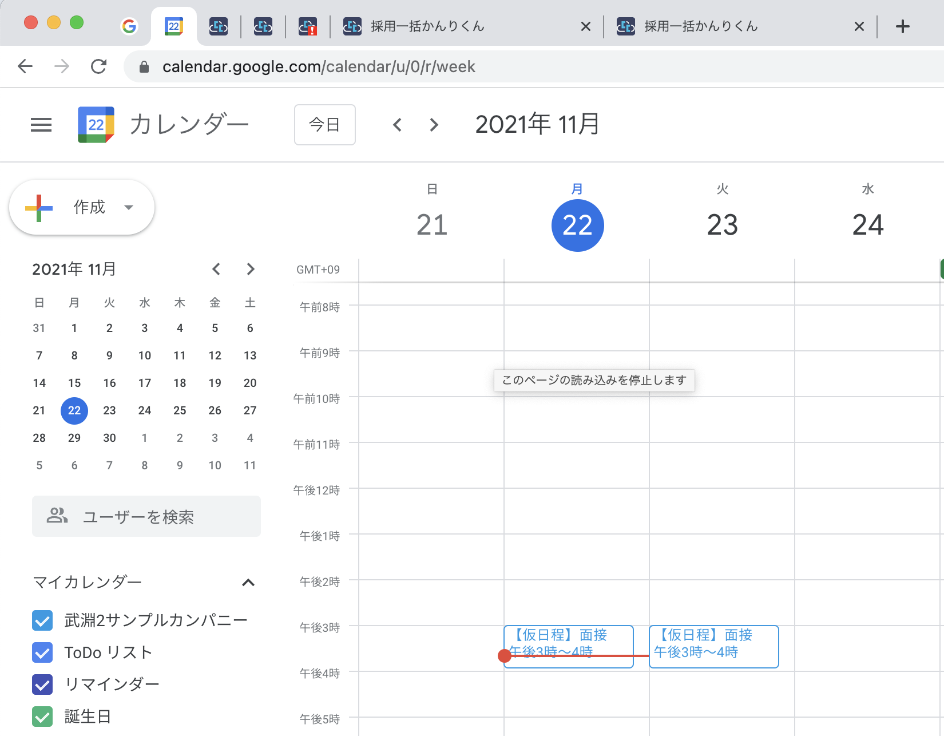944x736 pixels.
Task: Open the 作成 dropdown arrow
Action: tap(128, 207)
